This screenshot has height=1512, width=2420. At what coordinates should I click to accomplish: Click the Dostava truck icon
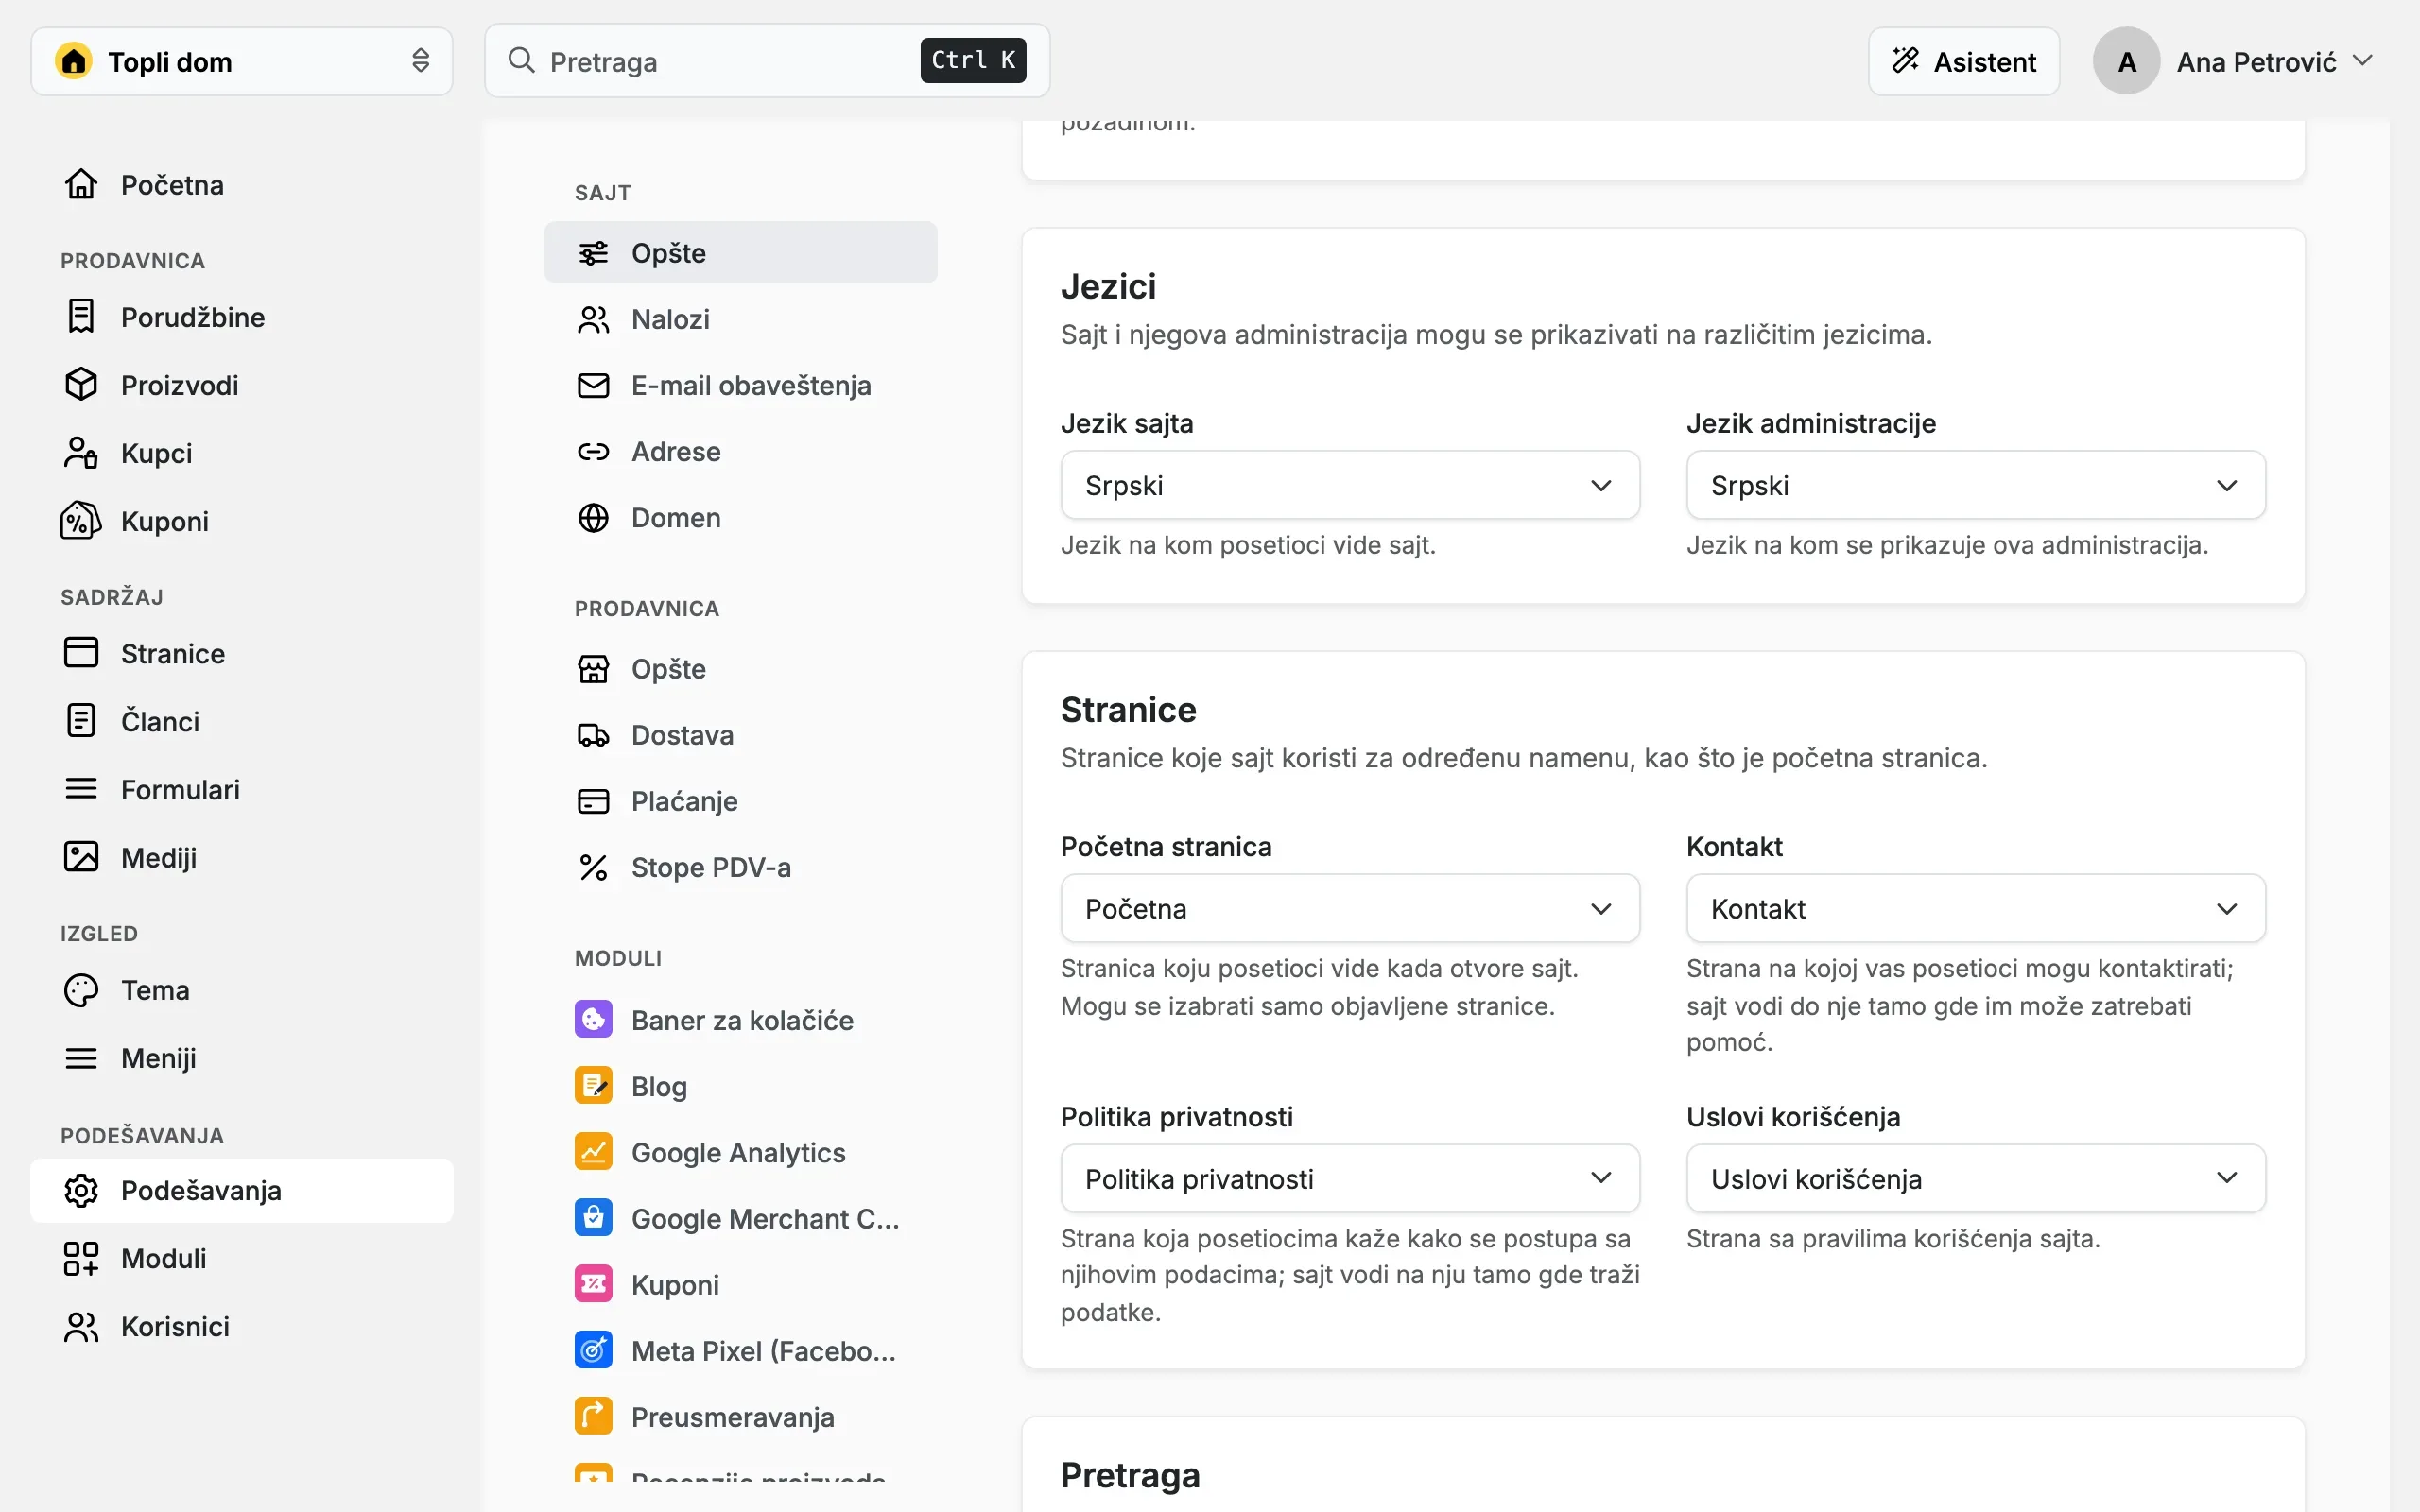click(593, 735)
